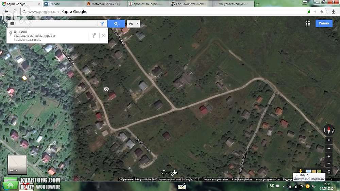
Task: Switch to the Где находится кнопка tab
Action: click(191, 4)
